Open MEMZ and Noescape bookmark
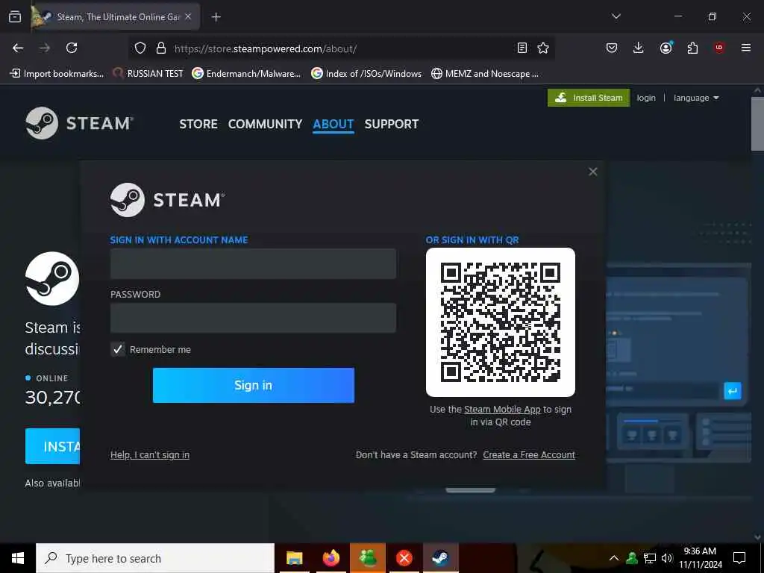 coord(485,74)
